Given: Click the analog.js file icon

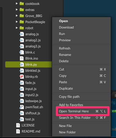Looking at the screenshot, I should [x=21, y=34].
